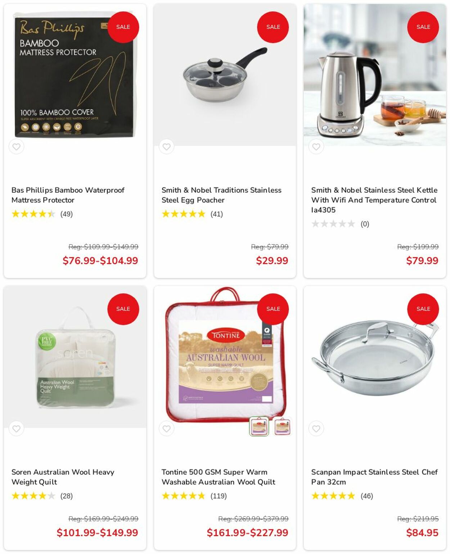Heart the Soren Wool Heavy Weight Quilt
The width and height of the screenshot is (450, 554).
[17, 429]
